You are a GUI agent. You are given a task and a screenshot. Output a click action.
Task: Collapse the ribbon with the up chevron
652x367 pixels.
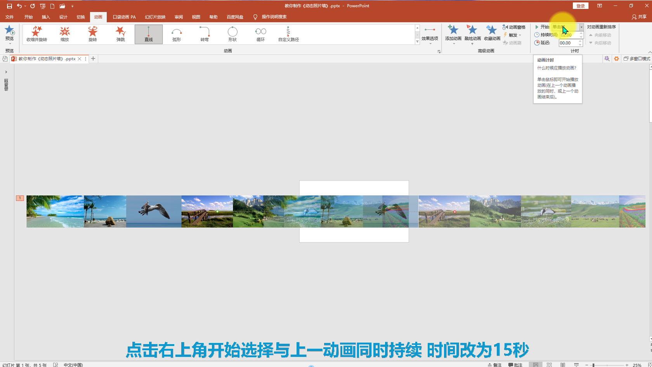[x=650, y=52]
